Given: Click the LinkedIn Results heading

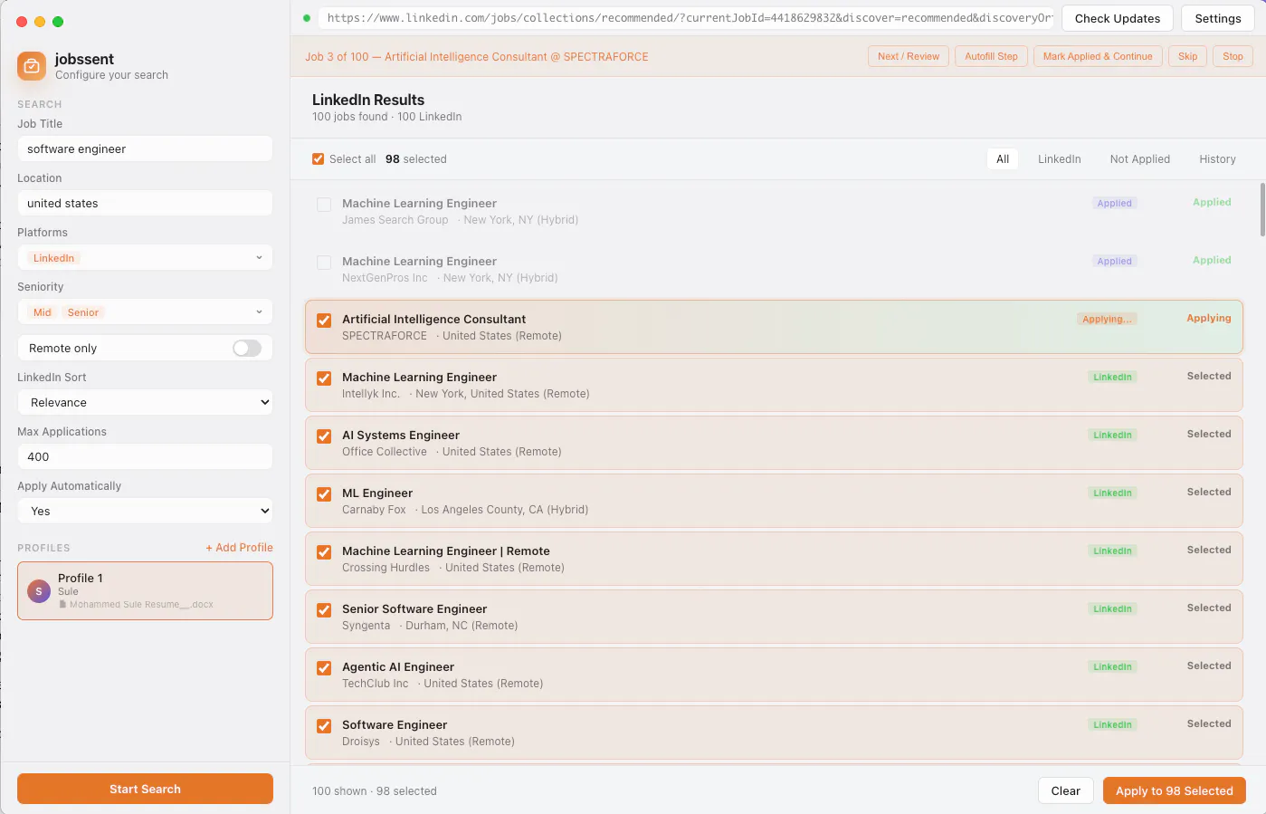Looking at the screenshot, I should tap(368, 100).
